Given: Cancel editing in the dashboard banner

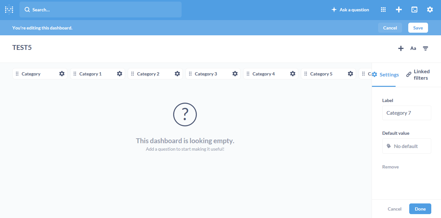Looking at the screenshot, I should [x=390, y=28].
